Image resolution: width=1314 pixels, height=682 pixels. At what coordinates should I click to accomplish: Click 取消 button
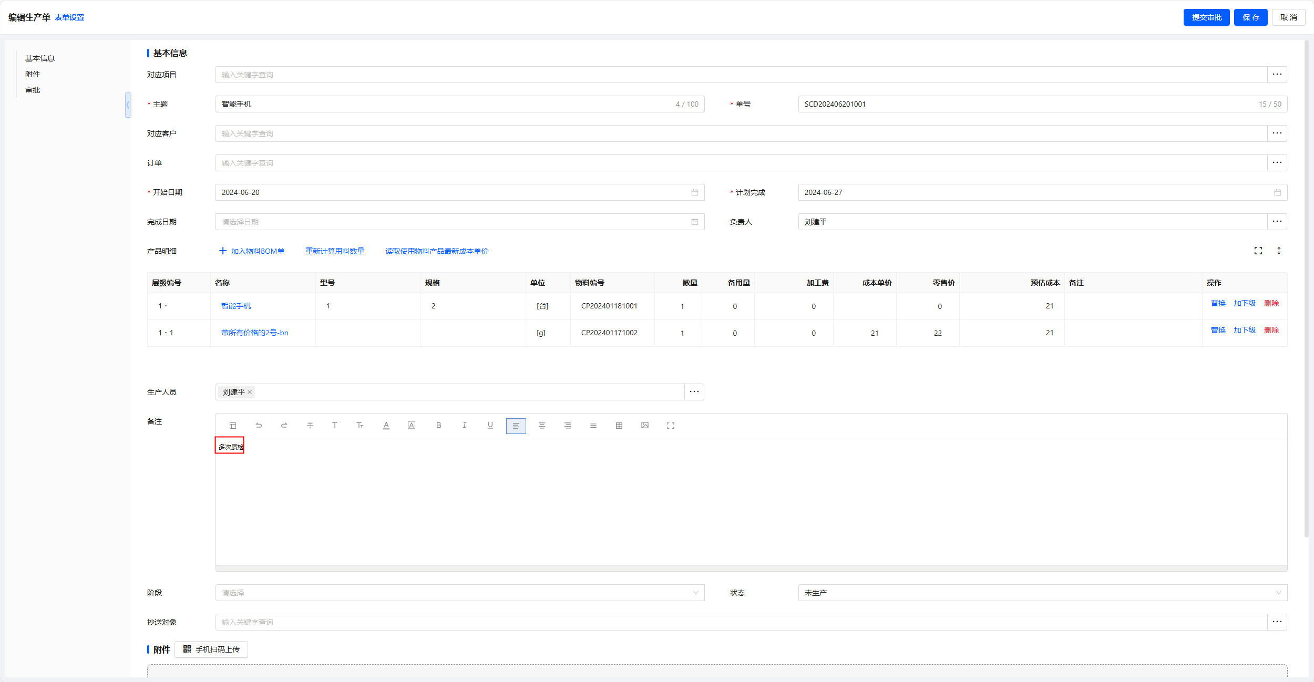(1289, 17)
